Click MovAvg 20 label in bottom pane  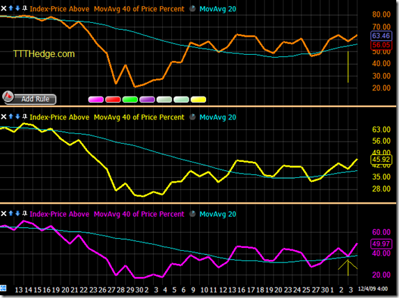coord(218,214)
